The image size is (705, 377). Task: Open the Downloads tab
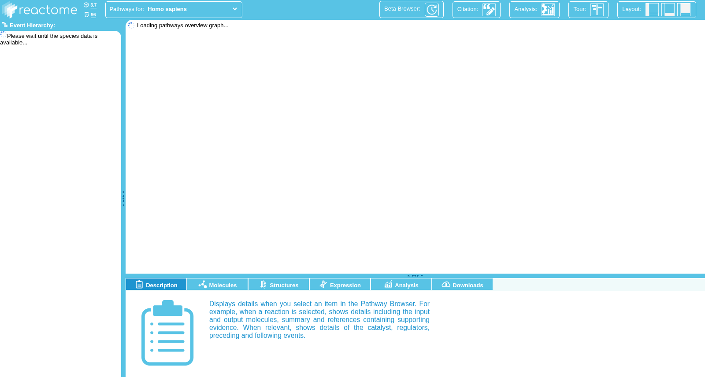(x=463, y=285)
